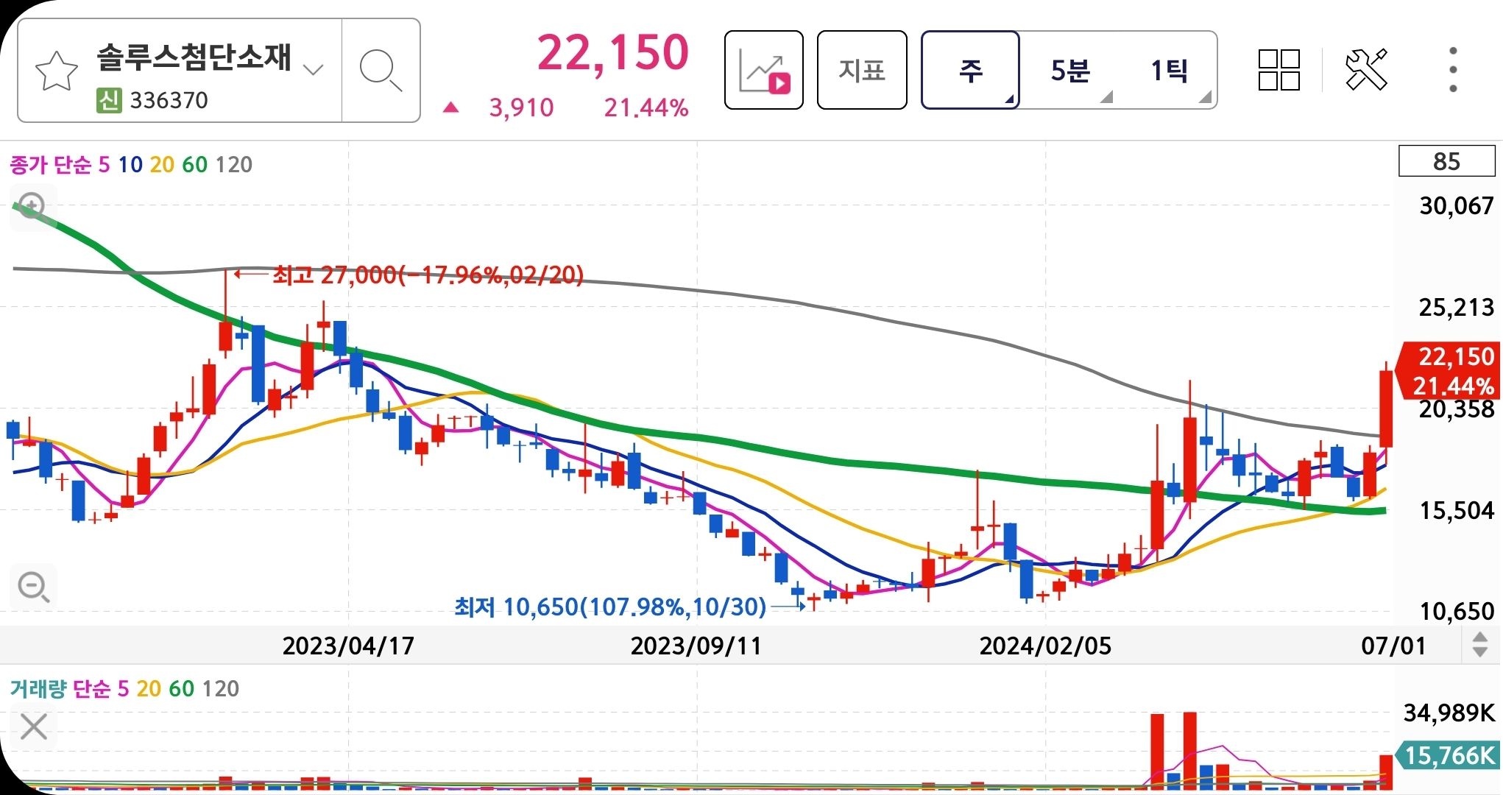
Task: Open the multi-chart grid layout icon
Action: coord(1279,71)
